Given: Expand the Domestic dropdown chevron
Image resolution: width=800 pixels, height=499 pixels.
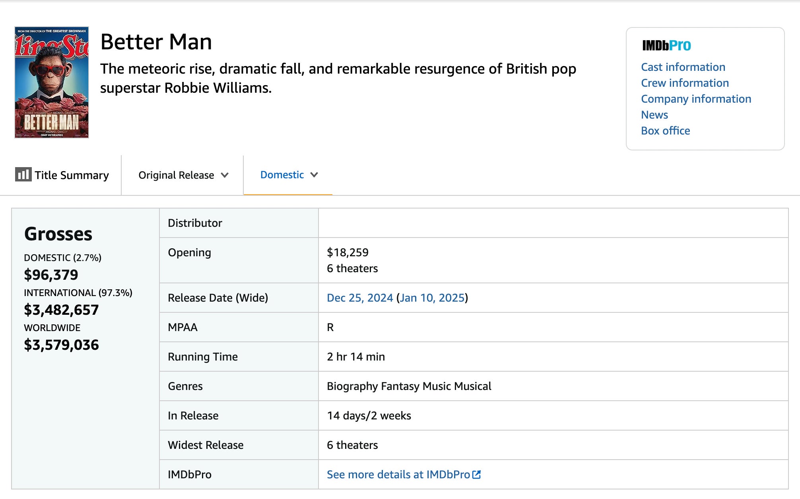Looking at the screenshot, I should pos(314,175).
